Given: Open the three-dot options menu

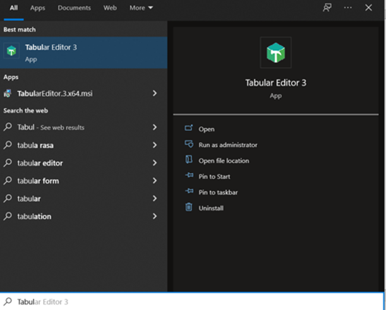Looking at the screenshot, I should click(x=347, y=8).
